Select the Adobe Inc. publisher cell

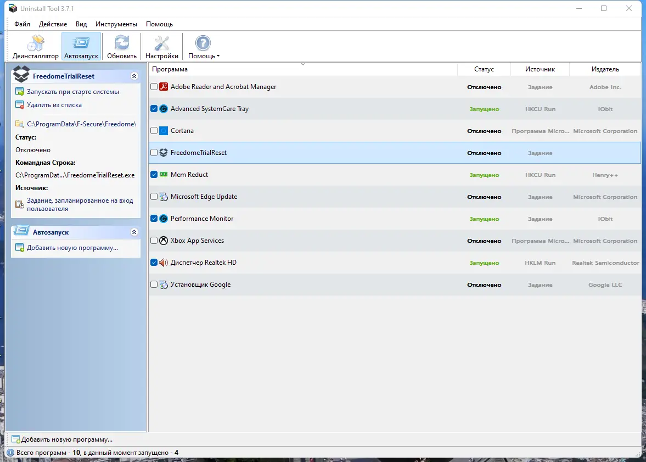tap(605, 87)
